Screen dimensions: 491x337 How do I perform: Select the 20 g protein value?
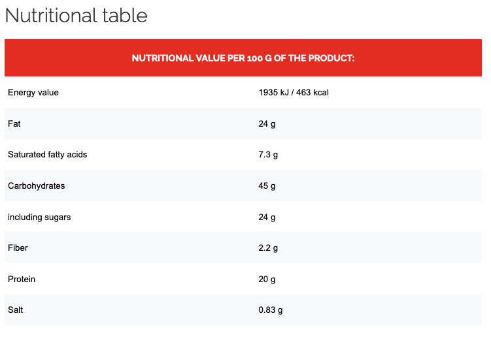[267, 280]
